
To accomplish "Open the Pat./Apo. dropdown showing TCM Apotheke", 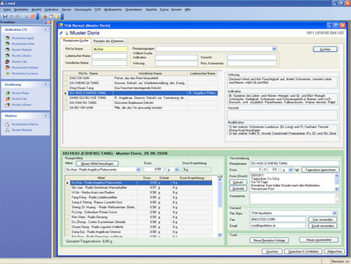I will [334, 213].
